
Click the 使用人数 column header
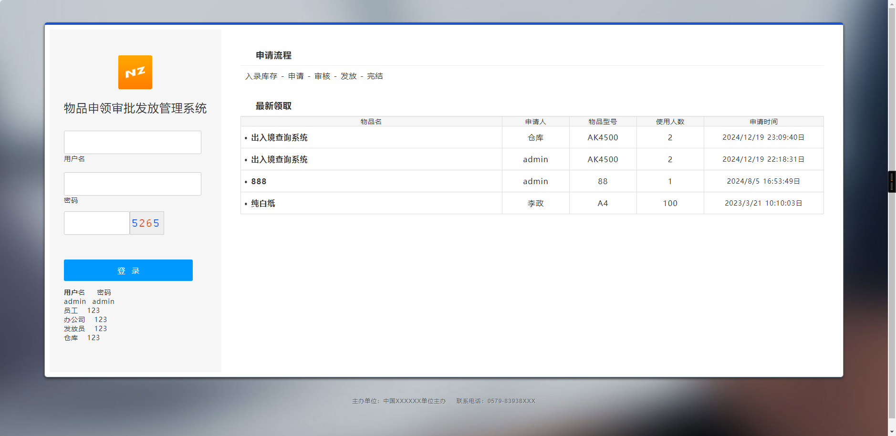click(670, 122)
